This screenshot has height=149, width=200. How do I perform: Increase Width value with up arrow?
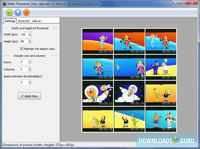[30, 33]
